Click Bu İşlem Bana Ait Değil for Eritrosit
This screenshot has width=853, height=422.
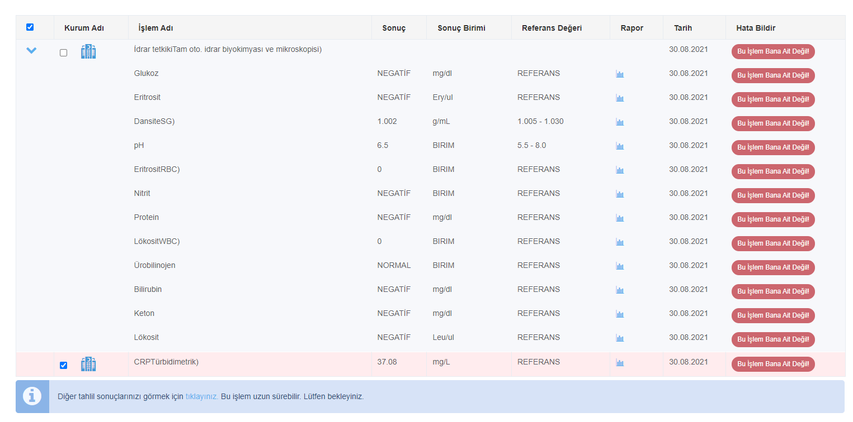(x=773, y=99)
